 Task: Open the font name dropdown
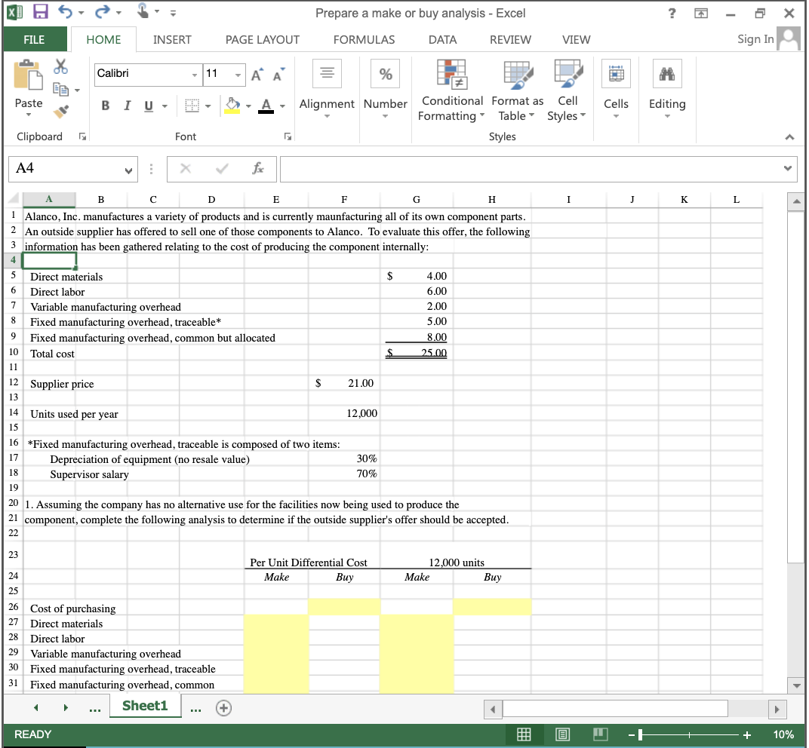[x=193, y=75]
